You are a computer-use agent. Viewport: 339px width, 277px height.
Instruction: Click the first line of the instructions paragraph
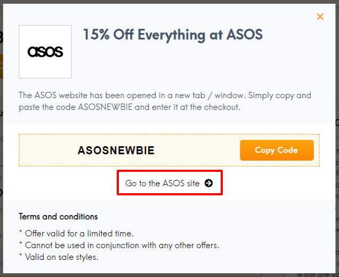point(165,96)
